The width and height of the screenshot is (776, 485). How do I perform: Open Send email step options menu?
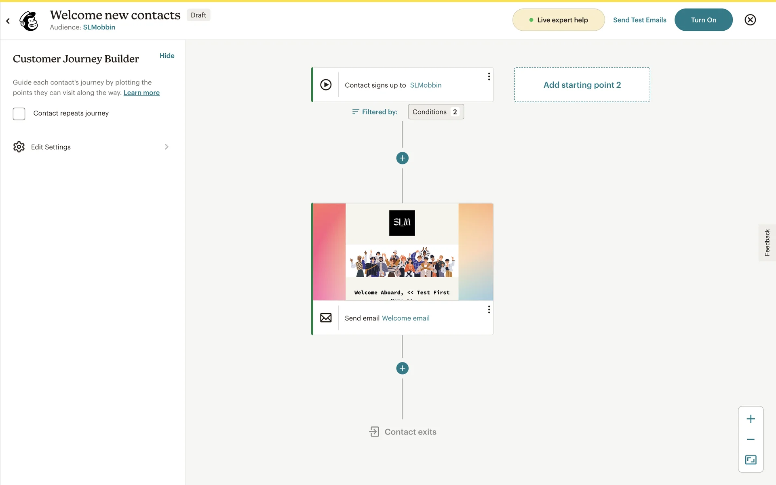coord(489,309)
